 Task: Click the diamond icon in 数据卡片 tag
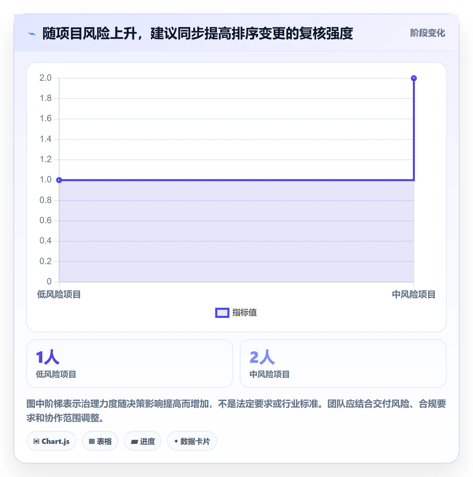pyautogui.click(x=176, y=441)
